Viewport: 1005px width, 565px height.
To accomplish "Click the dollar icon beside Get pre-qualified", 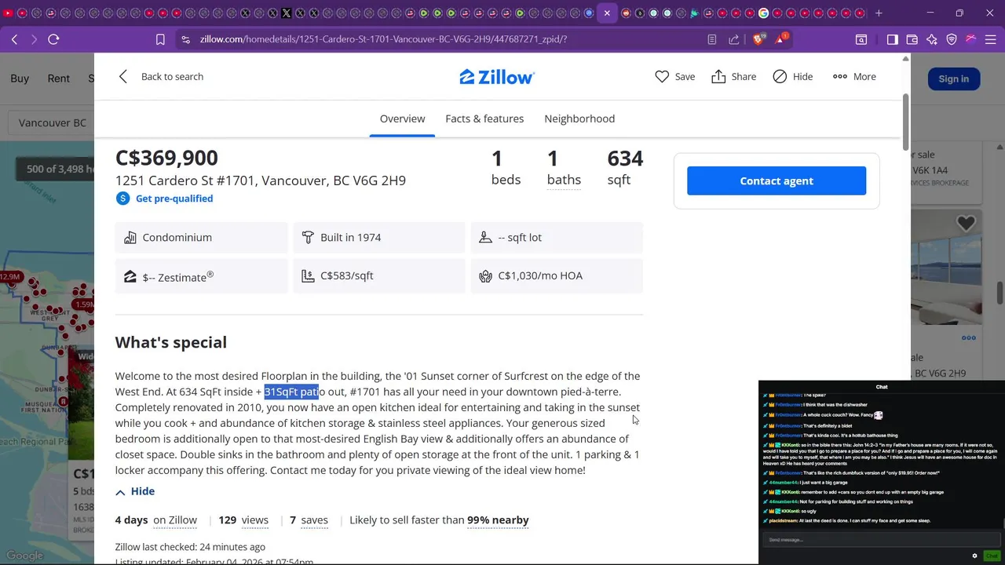I will click(x=122, y=199).
